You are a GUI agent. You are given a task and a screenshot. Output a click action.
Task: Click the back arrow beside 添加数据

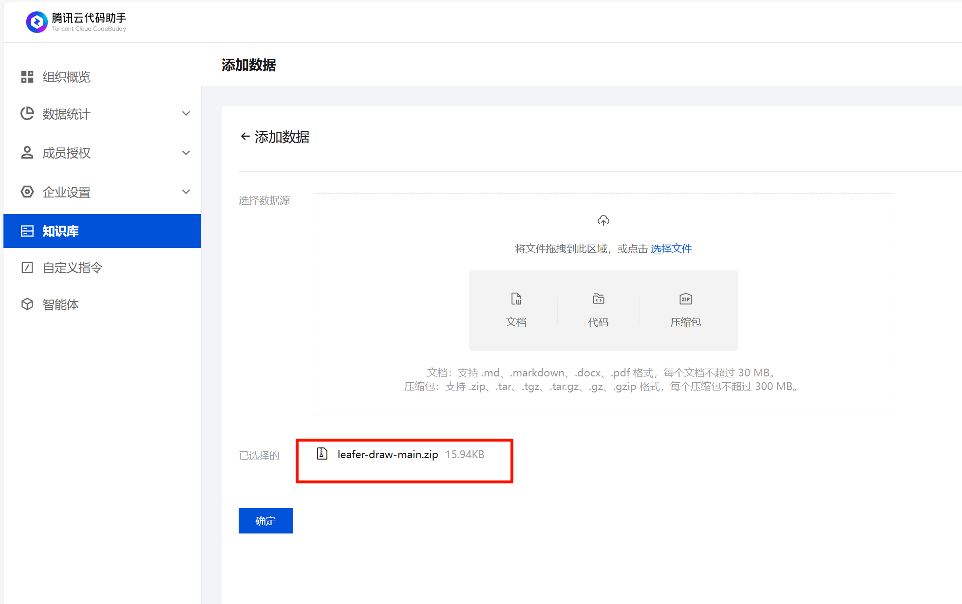tap(245, 137)
